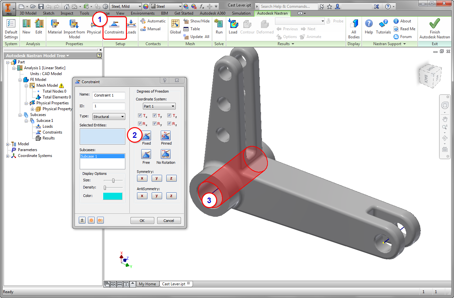Toggle Symmetry y button
Screen dimensions: 454x298
click(x=157, y=178)
